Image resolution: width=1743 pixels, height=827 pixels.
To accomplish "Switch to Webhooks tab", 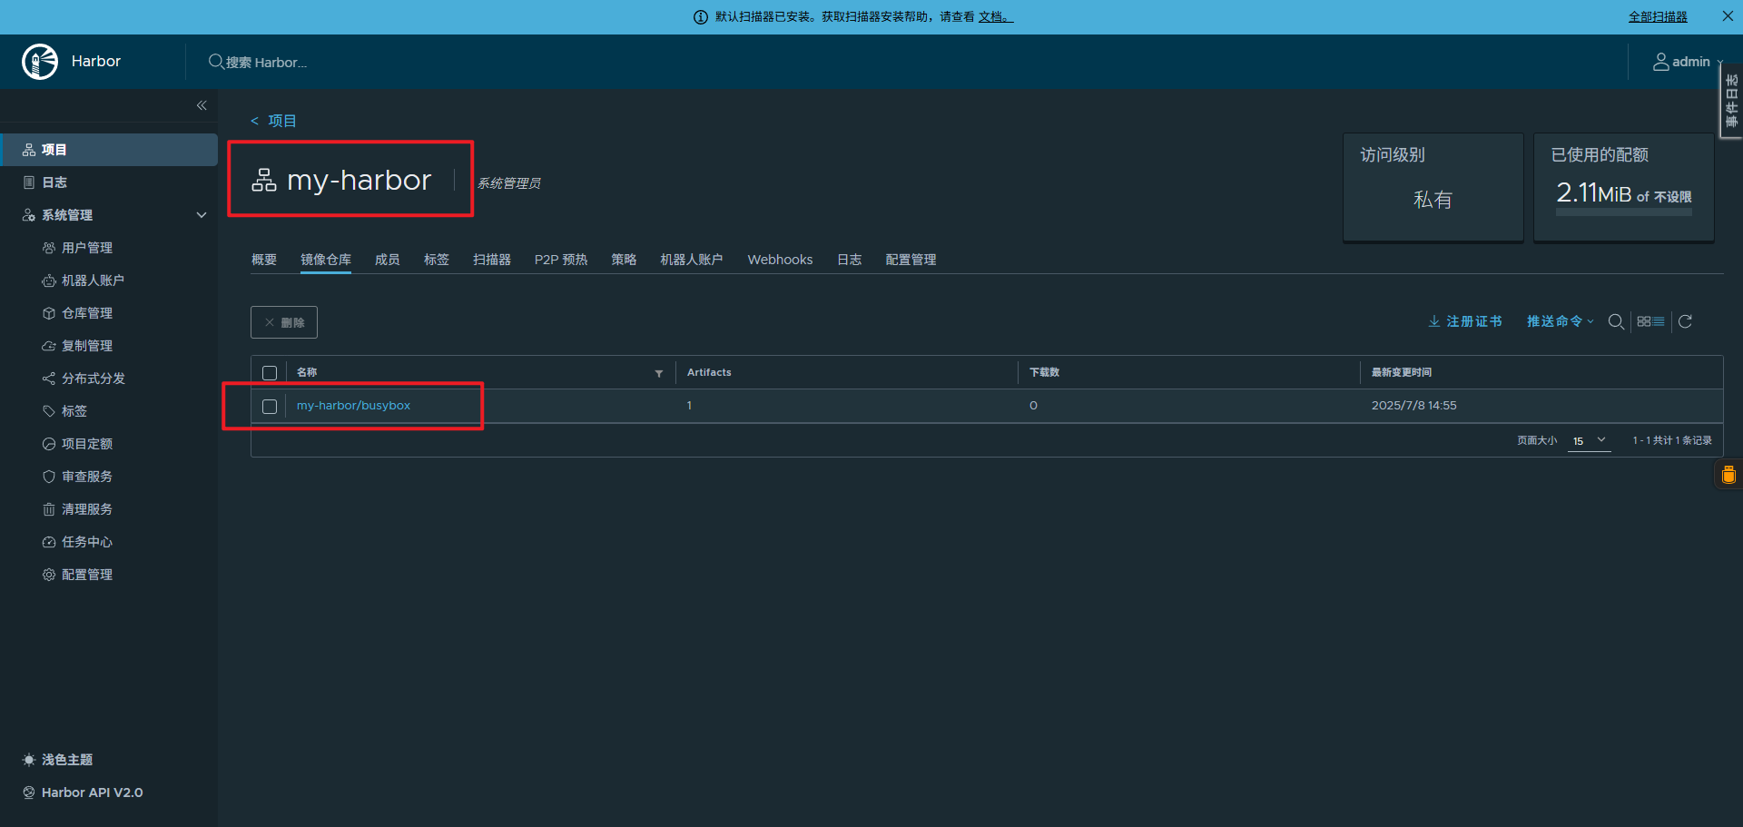I will pyautogui.click(x=780, y=260).
